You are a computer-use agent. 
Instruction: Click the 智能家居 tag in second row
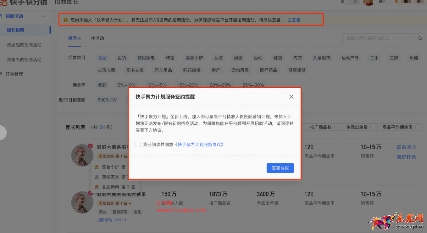pyautogui.click(x=120, y=212)
